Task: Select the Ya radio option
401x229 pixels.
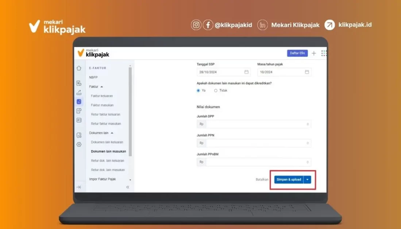Action: pos(198,90)
